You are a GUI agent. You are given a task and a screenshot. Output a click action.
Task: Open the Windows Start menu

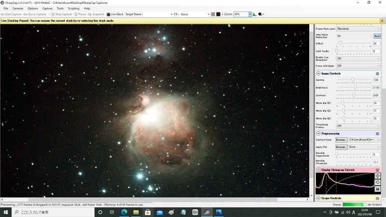tap(6, 212)
